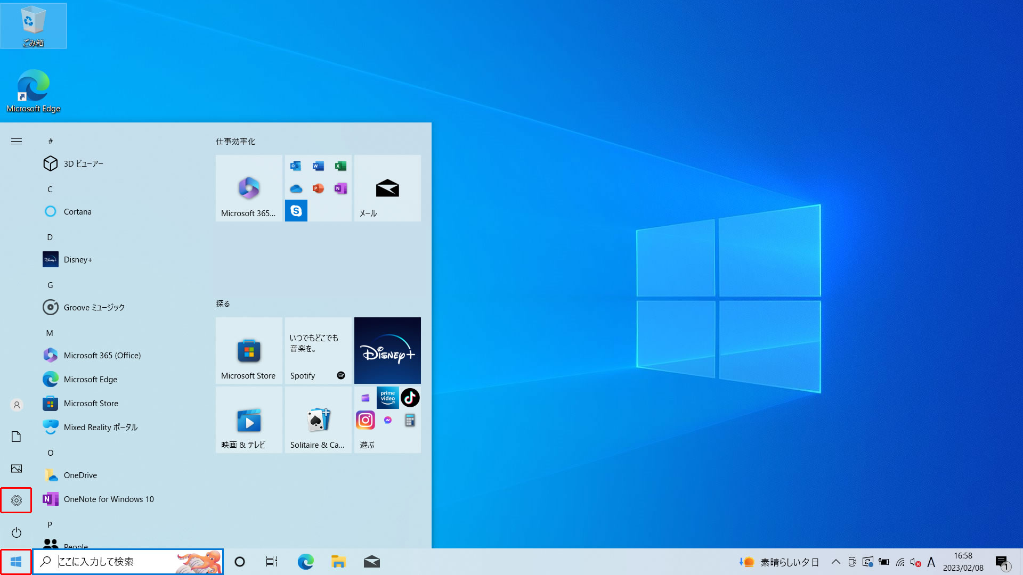Open the Settings gear in Start sidebar

16,500
